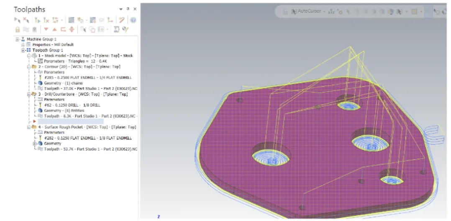Open Parameters under Contour (2D)
The height and width of the screenshot is (221, 451).
pyautogui.click(x=54, y=72)
